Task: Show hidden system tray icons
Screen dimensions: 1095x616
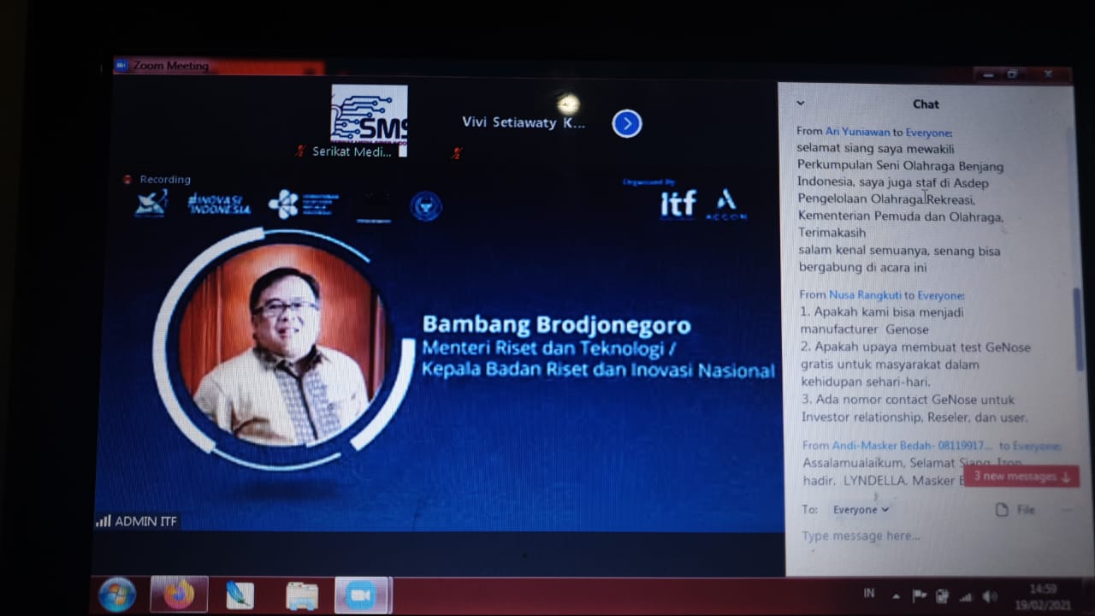Action: (896, 596)
